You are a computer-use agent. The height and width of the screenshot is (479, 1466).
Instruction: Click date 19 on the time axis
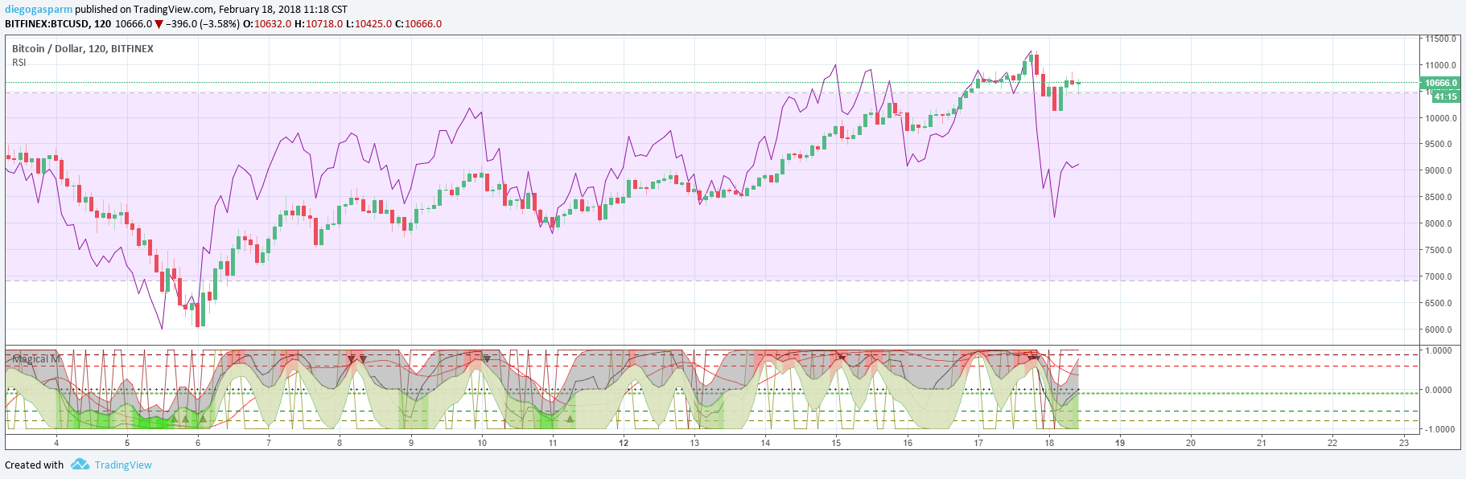click(x=1120, y=442)
